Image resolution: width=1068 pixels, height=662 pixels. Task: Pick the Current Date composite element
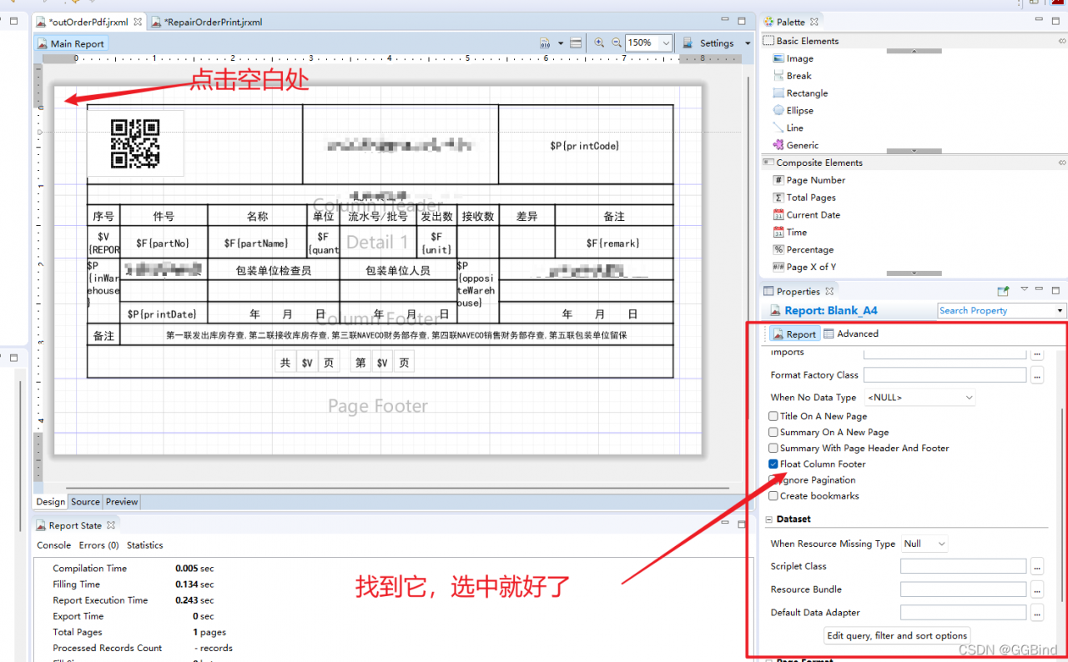point(806,215)
